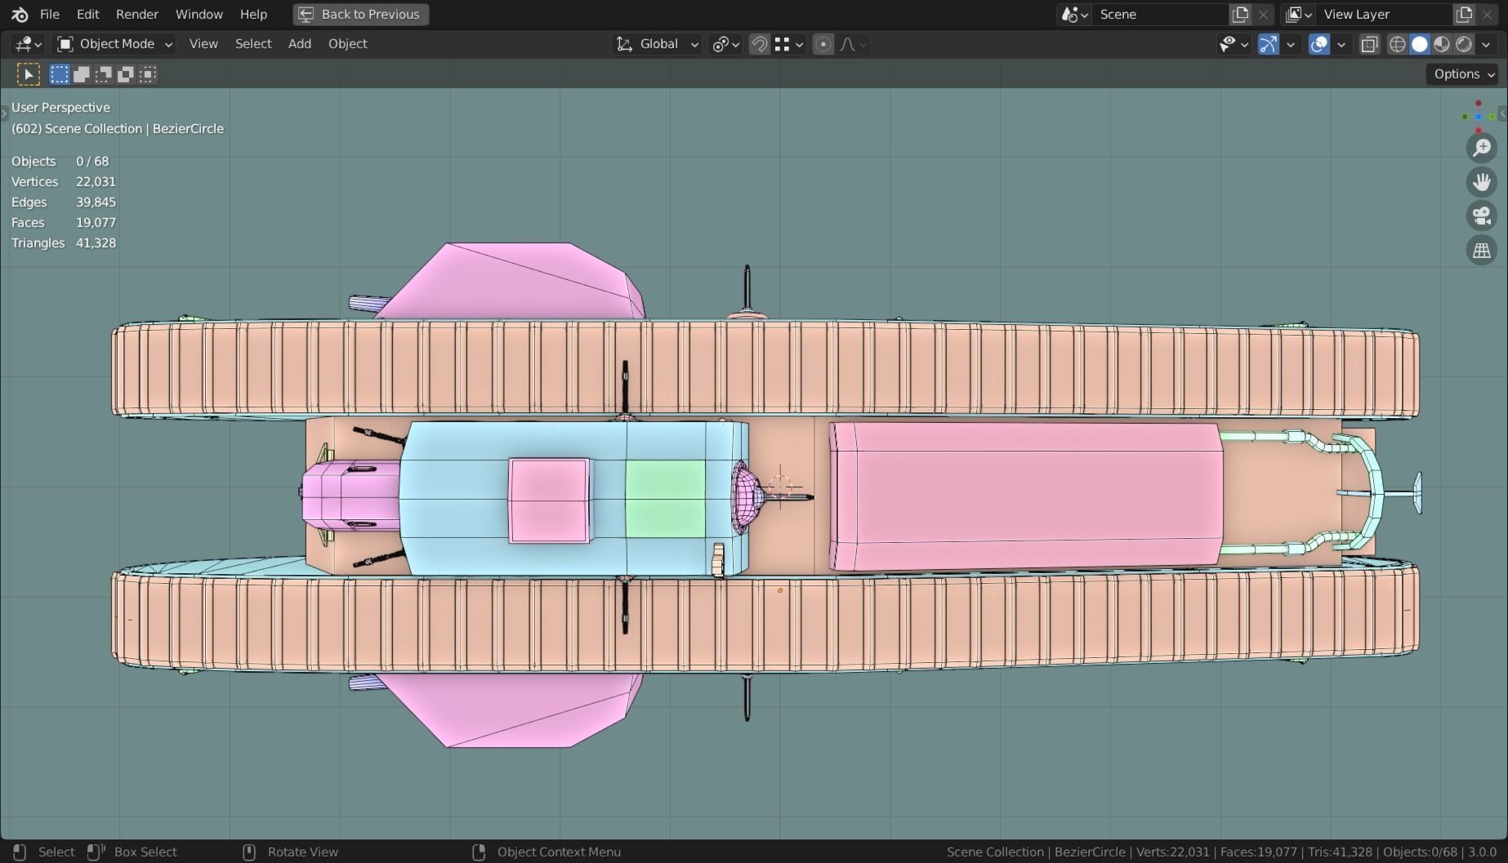Toggle viewport overlays

(1319, 44)
